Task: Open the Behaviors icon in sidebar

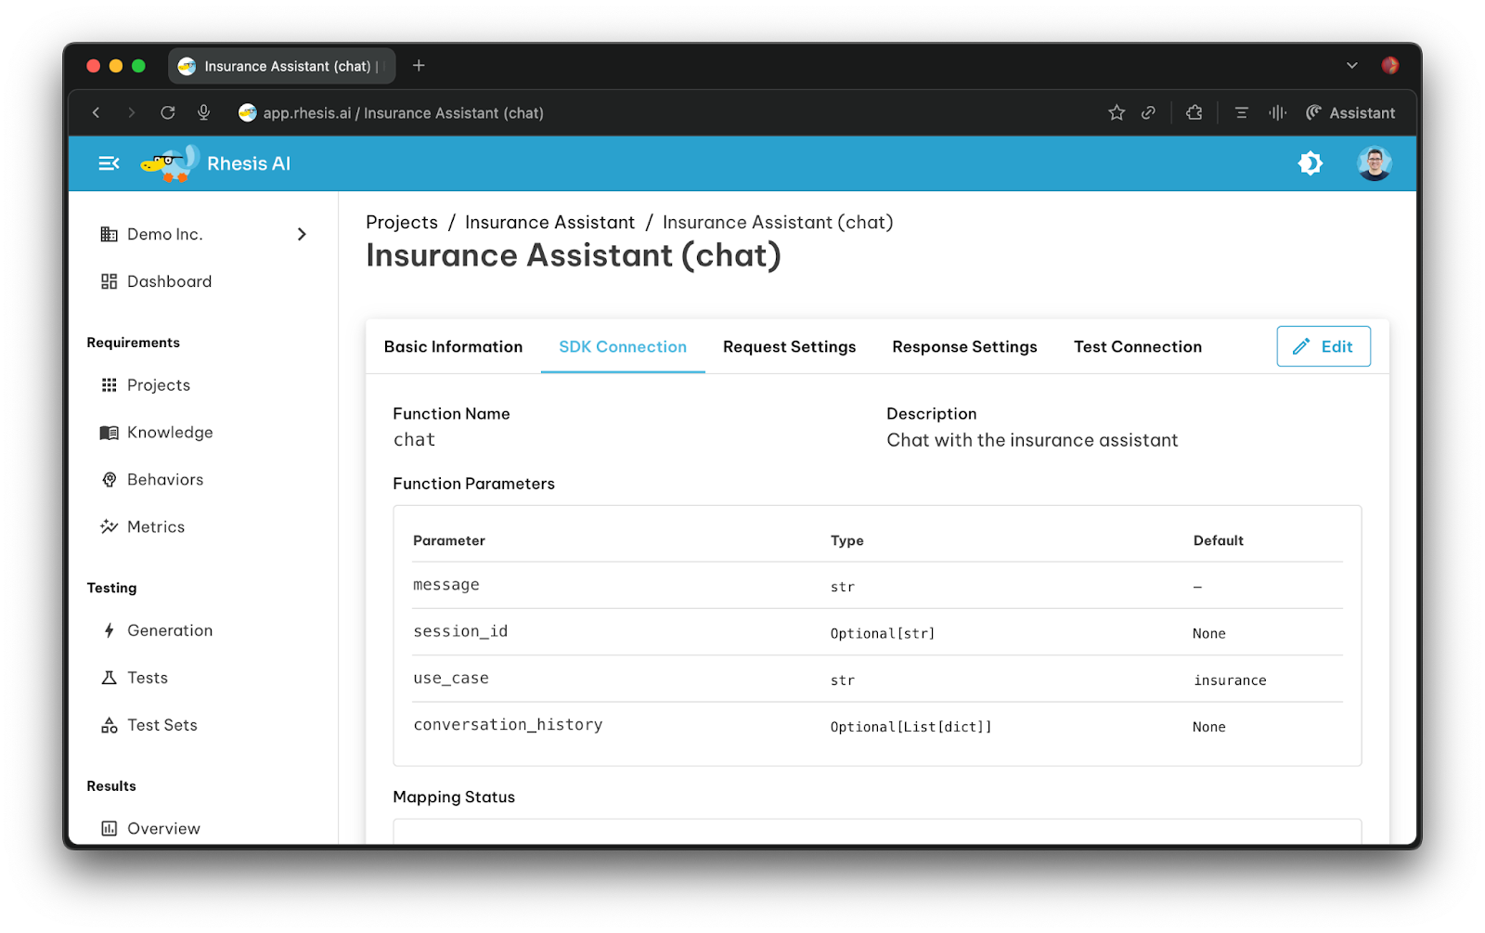Action: point(109,480)
